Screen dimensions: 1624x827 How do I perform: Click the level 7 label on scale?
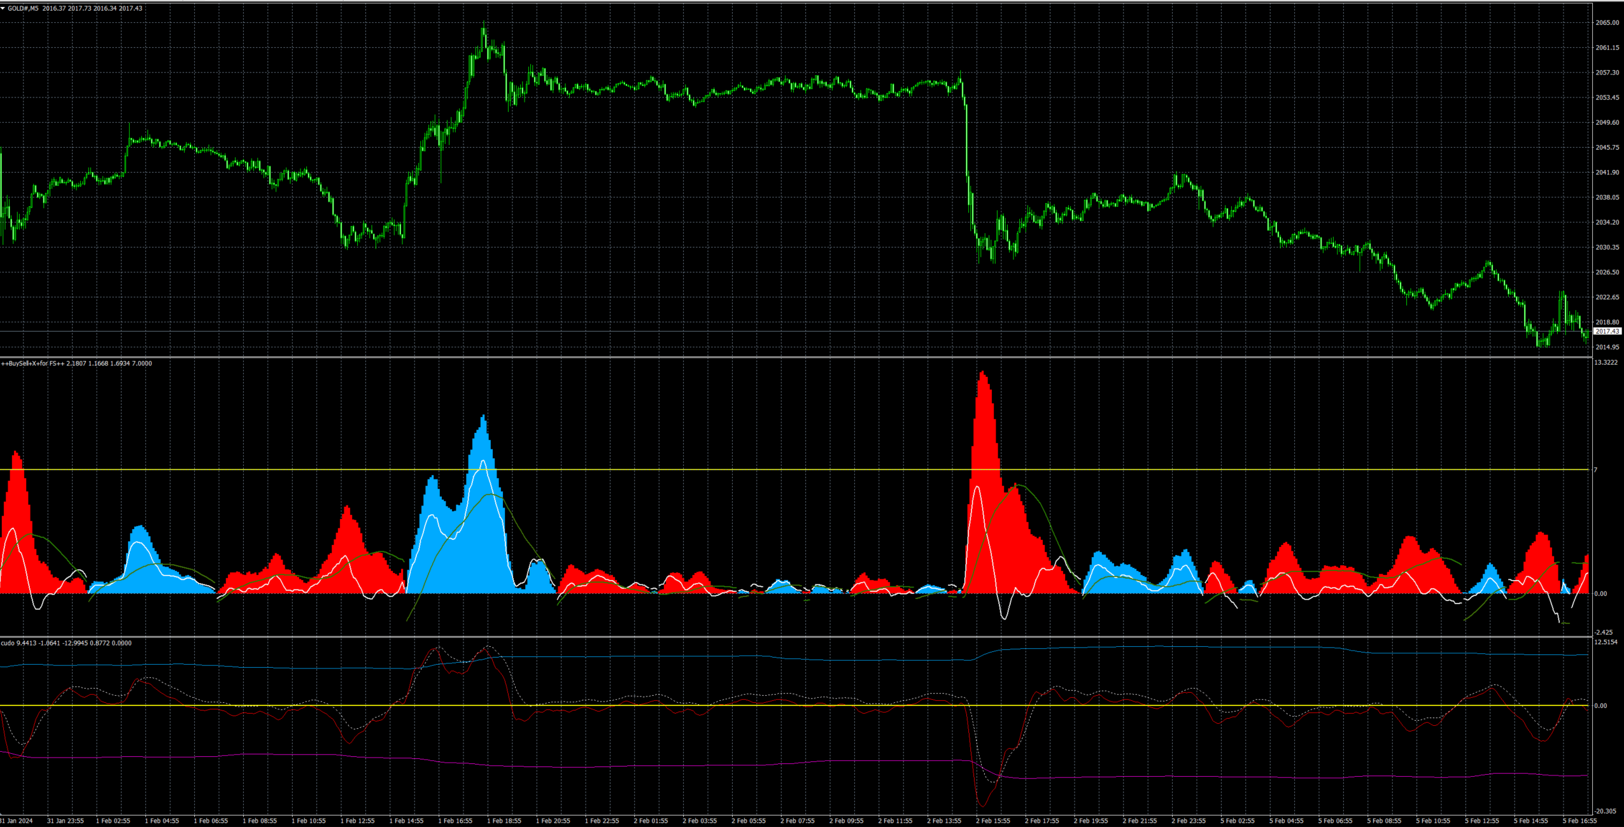(1596, 470)
